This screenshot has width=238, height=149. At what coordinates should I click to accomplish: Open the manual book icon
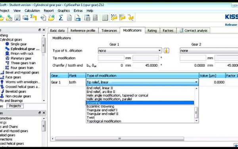click(x=105, y=18)
